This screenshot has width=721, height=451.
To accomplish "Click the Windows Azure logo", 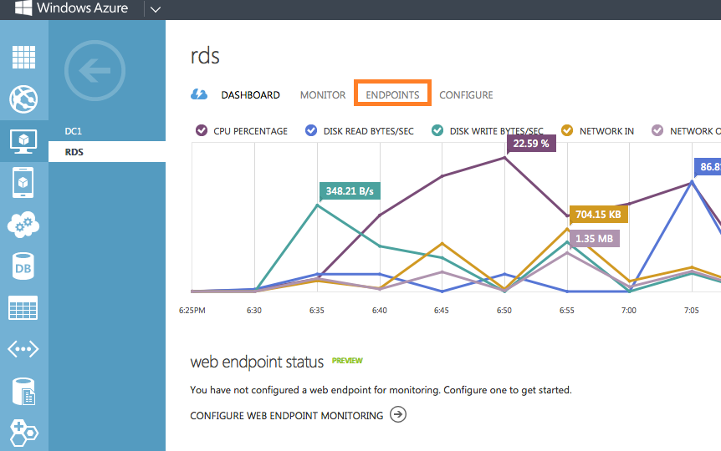I will (x=71, y=8).
